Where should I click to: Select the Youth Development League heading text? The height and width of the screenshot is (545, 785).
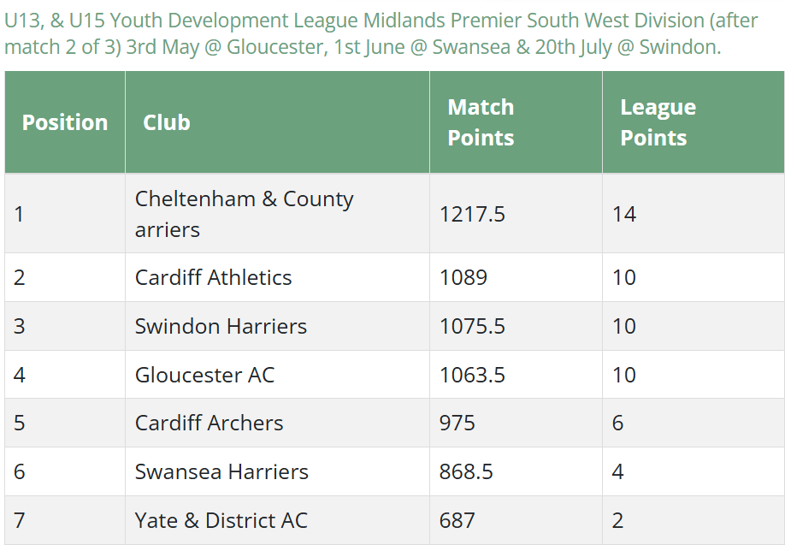click(381, 33)
